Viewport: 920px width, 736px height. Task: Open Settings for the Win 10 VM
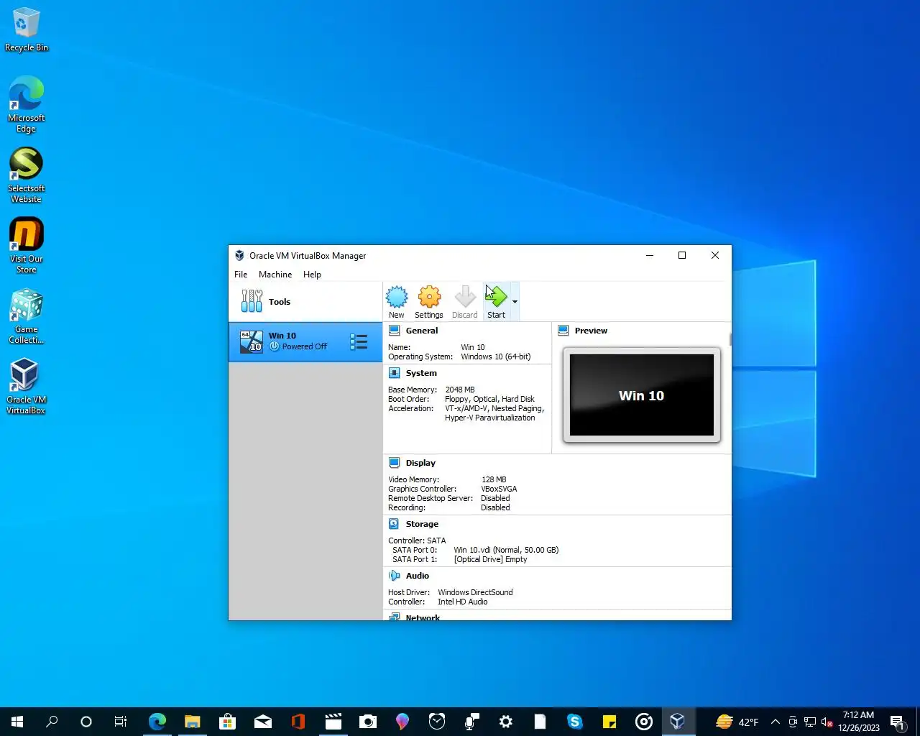pyautogui.click(x=429, y=302)
